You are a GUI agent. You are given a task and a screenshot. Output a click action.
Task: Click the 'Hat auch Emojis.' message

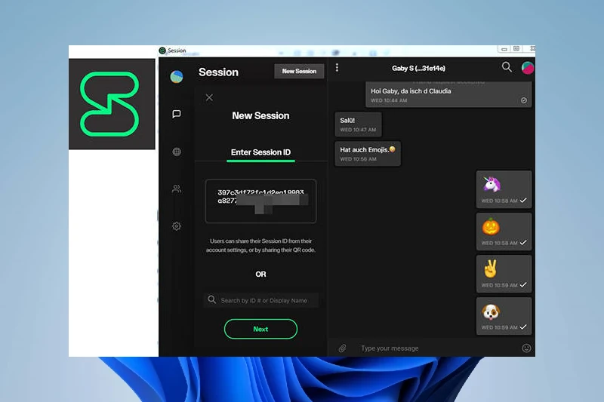(368, 154)
